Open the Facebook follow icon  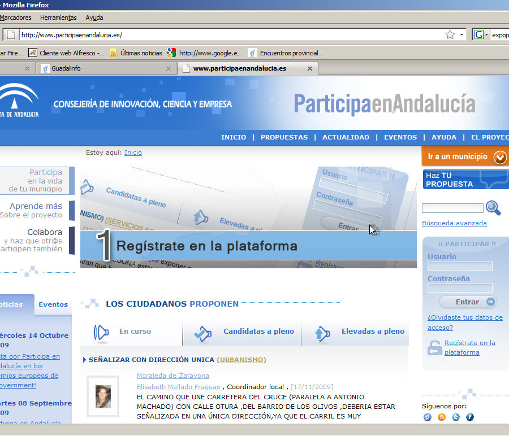pyautogui.click(x=470, y=417)
